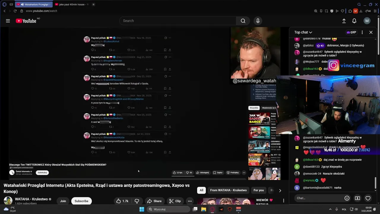Open the video title Watahański Przegląd Internetu
This screenshot has height=214, width=380.
(x=96, y=188)
